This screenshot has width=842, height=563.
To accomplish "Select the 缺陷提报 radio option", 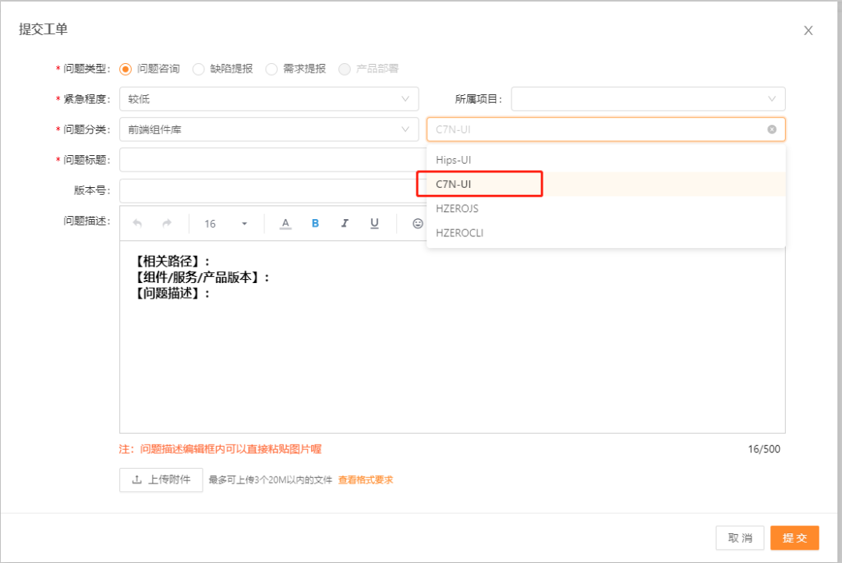I will tap(199, 69).
